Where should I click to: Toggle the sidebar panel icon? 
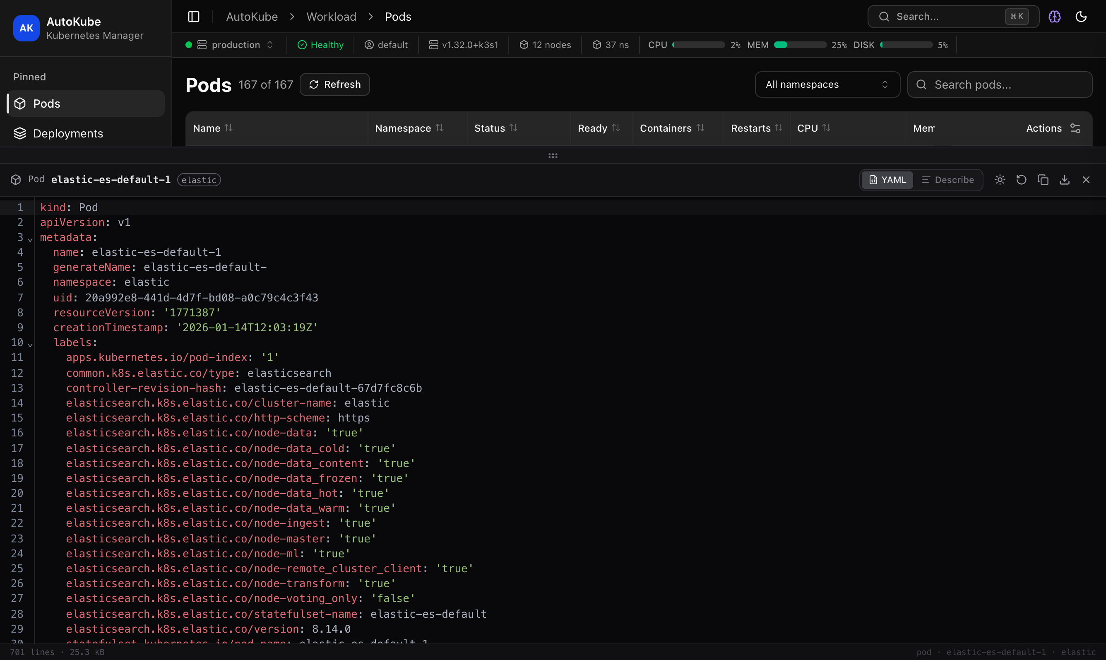pos(194,17)
